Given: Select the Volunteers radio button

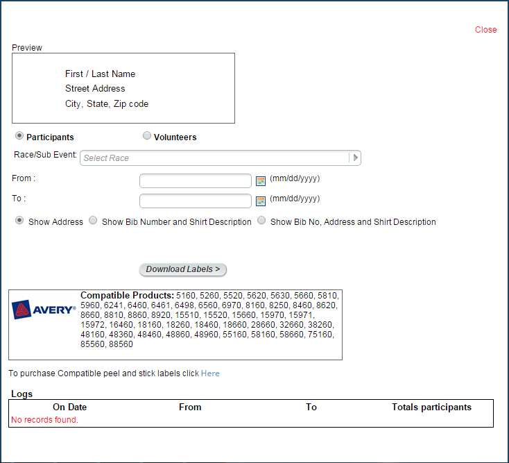Looking at the screenshot, I should [x=147, y=136].
